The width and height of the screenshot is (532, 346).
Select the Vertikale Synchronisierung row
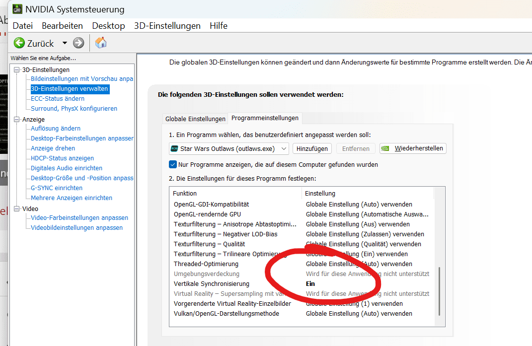pos(302,283)
